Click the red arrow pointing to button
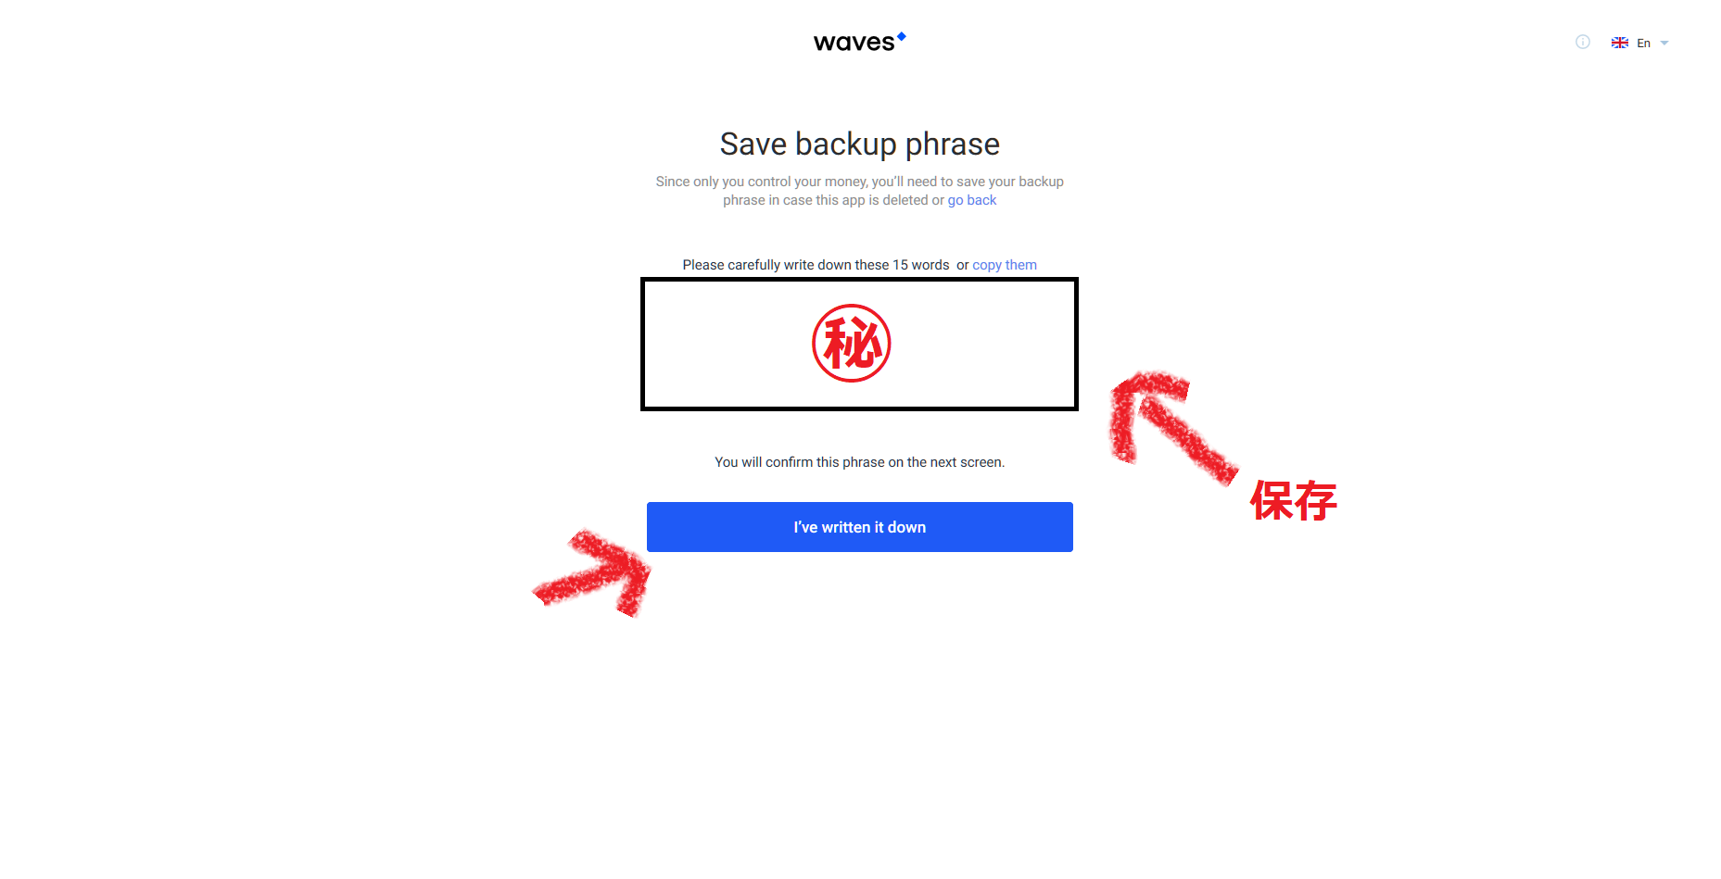This screenshot has height=879, width=1721. 593,571
